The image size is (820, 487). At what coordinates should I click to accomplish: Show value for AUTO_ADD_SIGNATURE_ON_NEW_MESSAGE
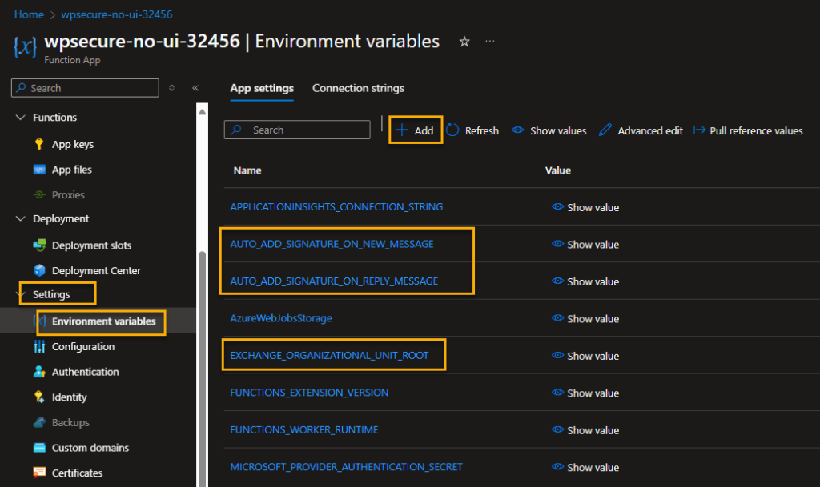[585, 244]
